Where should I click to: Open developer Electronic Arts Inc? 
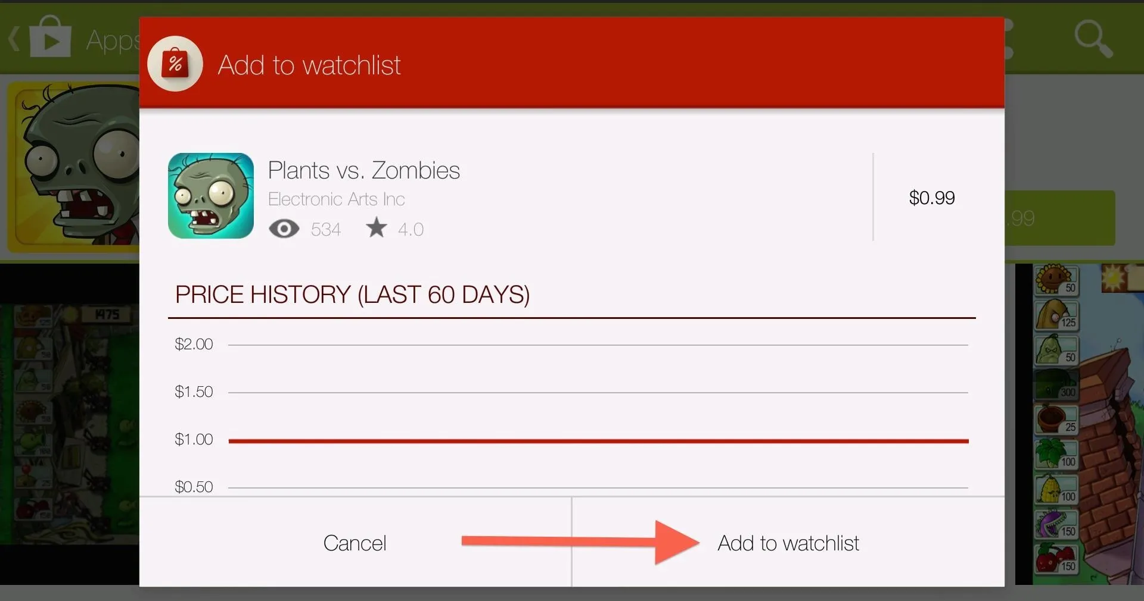[x=337, y=199]
